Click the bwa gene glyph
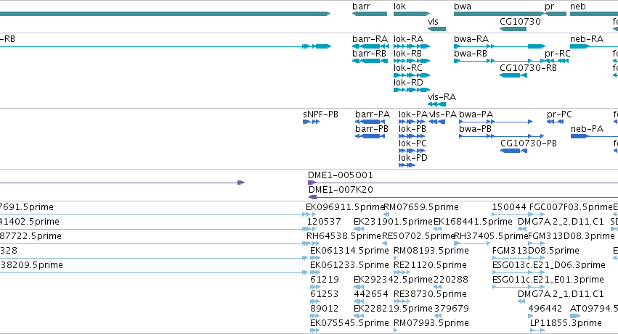Image resolution: width=618 pixels, height=334 pixels. 499,14
